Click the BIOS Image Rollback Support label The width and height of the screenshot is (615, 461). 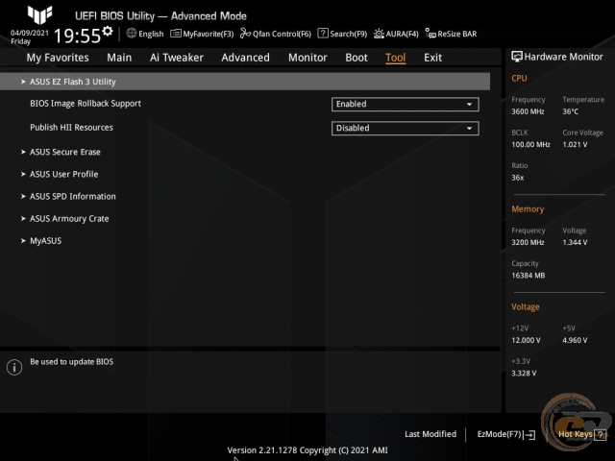pyautogui.click(x=86, y=104)
